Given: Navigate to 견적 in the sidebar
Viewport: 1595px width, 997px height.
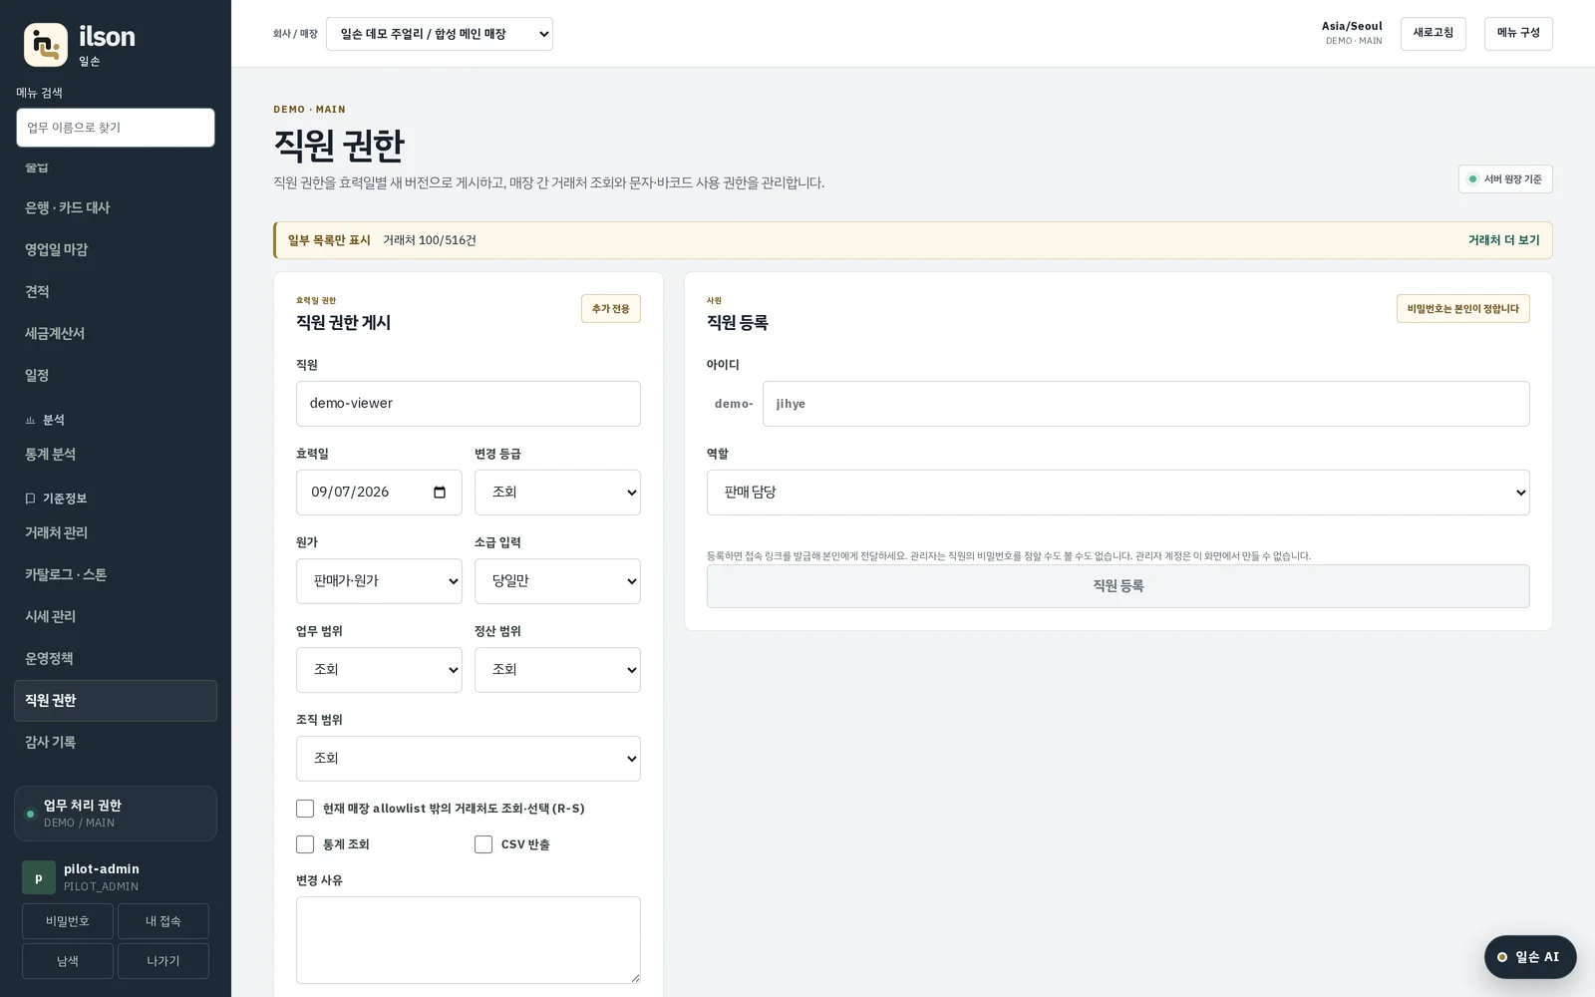Looking at the screenshot, I should coord(116,291).
